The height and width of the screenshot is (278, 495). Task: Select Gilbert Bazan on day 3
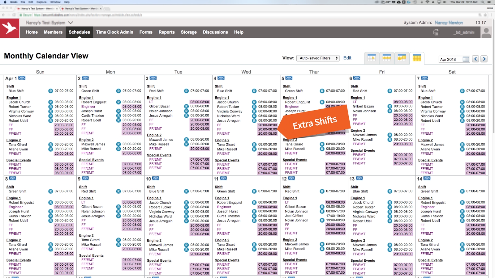pos(160,107)
